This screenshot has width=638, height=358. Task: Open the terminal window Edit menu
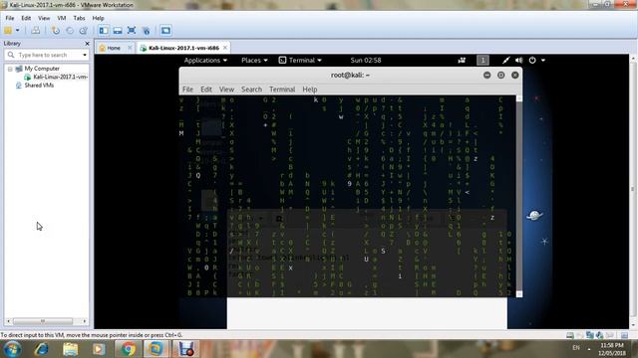pos(206,89)
